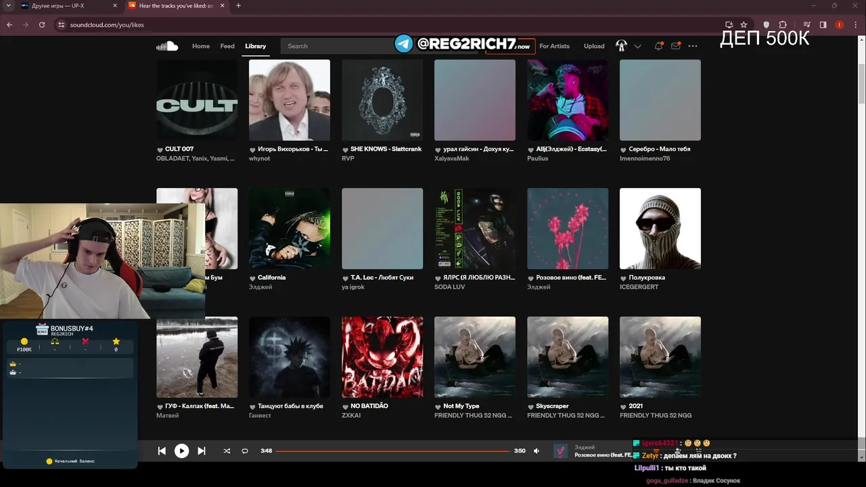The width and height of the screenshot is (866, 487).
Task: Open "Розовое вино" title in player bar
Action: coord(603,455)
